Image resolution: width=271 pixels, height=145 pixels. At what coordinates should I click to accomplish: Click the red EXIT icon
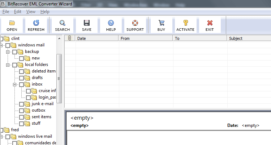click(210, 23)
